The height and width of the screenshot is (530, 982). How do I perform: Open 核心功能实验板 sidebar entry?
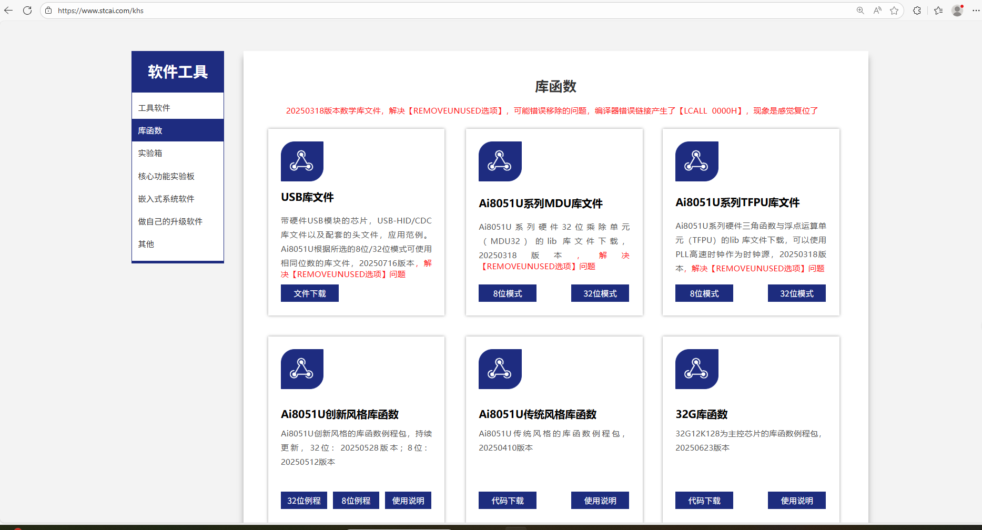178,176
